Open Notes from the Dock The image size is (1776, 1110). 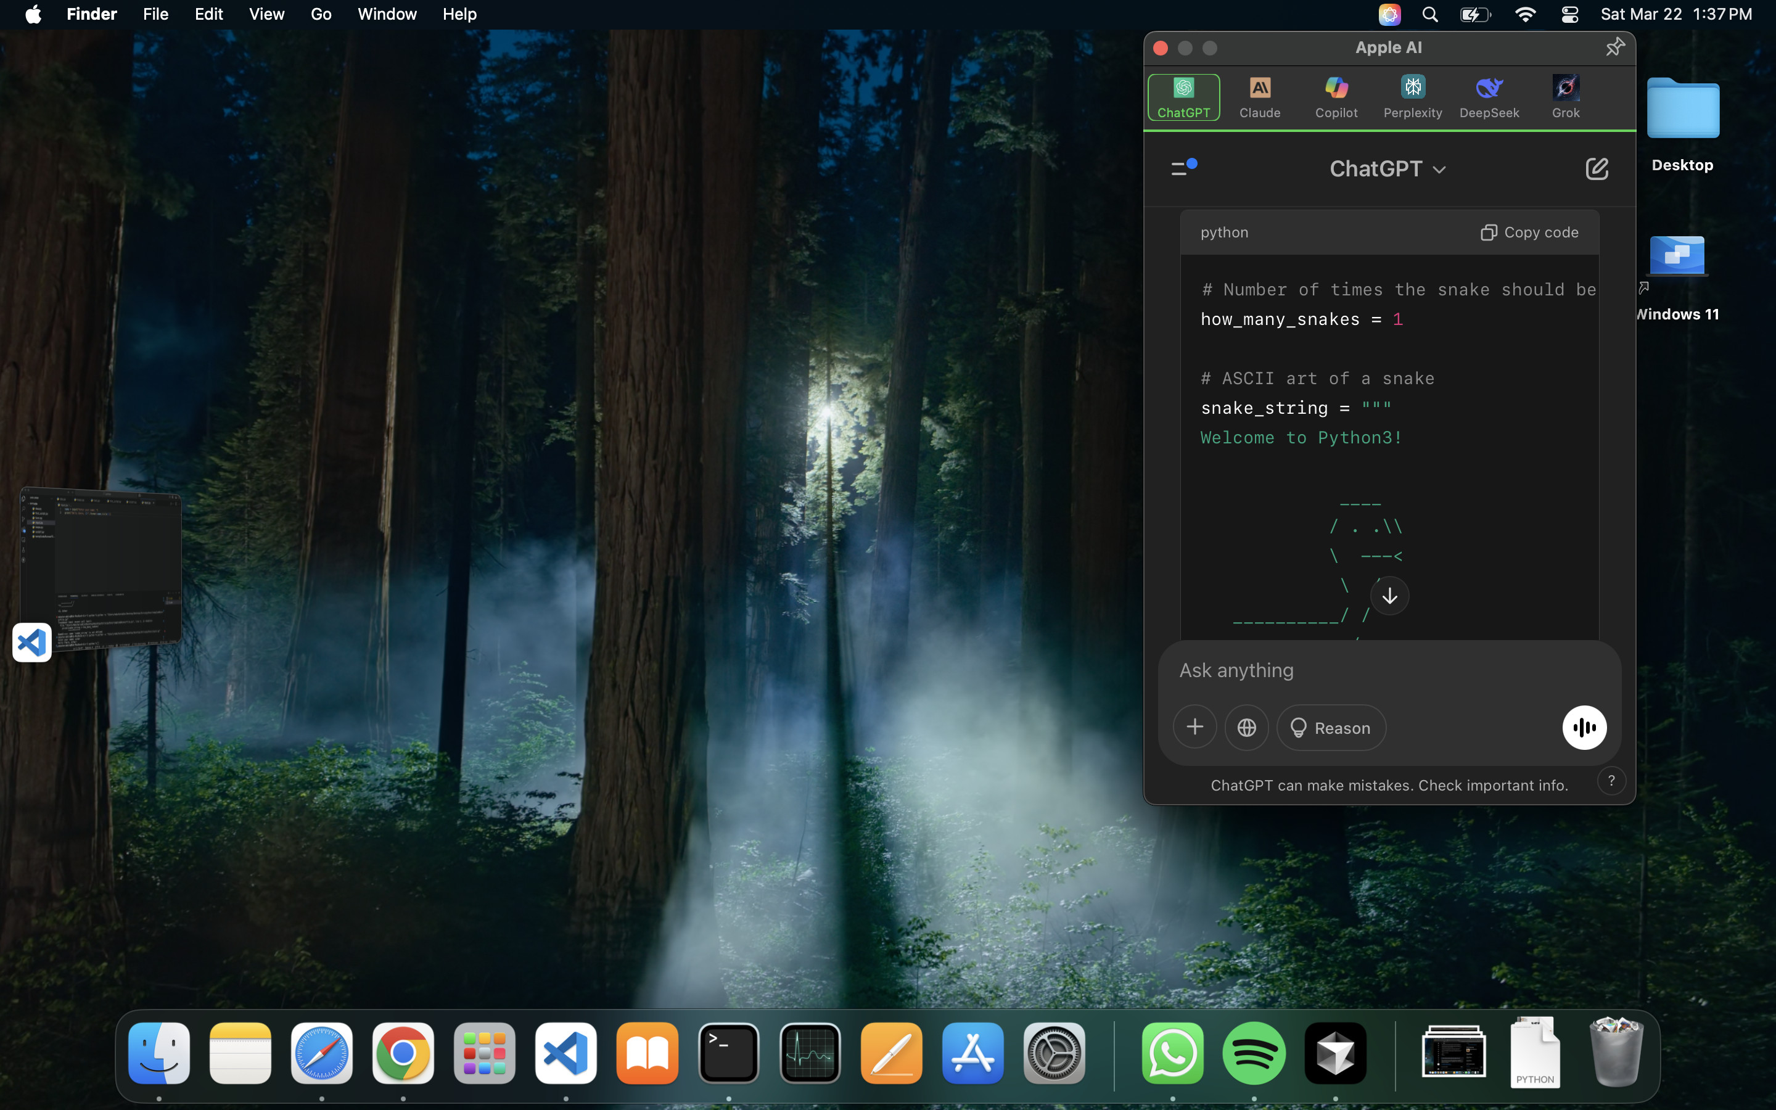pyautogui.click(x=240, y=1053)
